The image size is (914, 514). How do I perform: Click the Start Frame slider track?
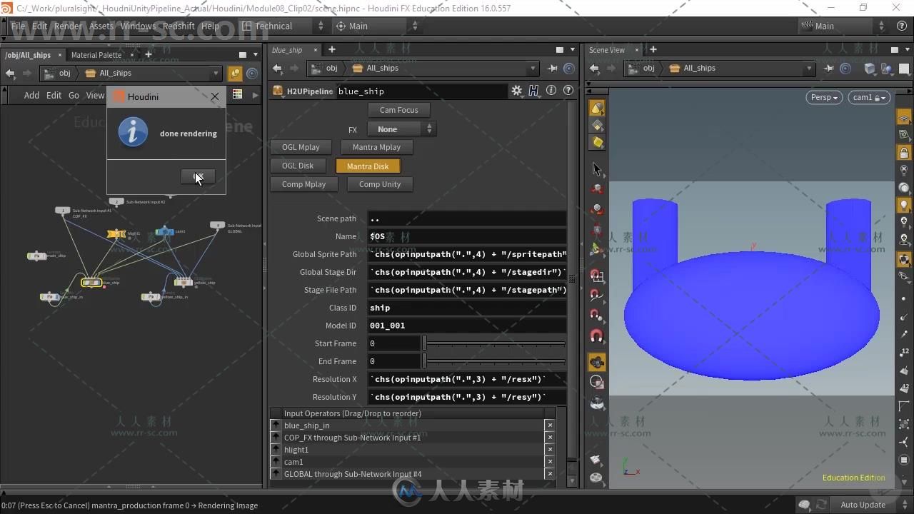click(x=494, y=343)
